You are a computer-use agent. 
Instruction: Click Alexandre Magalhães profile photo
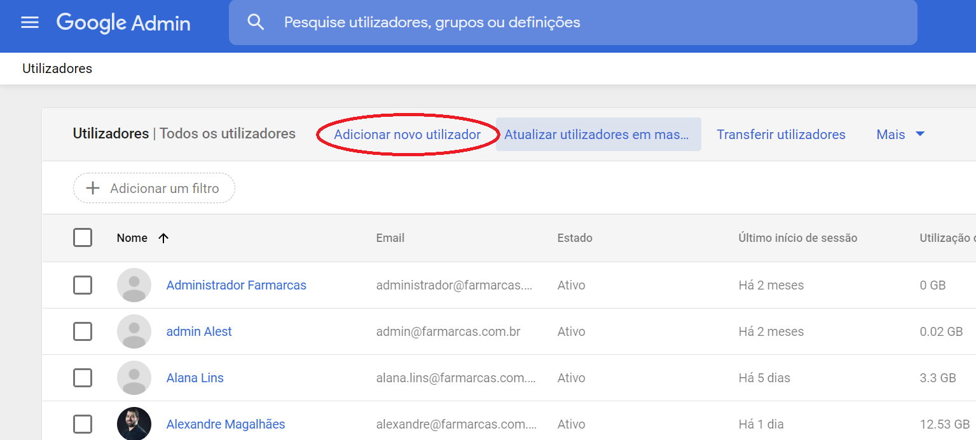tap(134, 423)
